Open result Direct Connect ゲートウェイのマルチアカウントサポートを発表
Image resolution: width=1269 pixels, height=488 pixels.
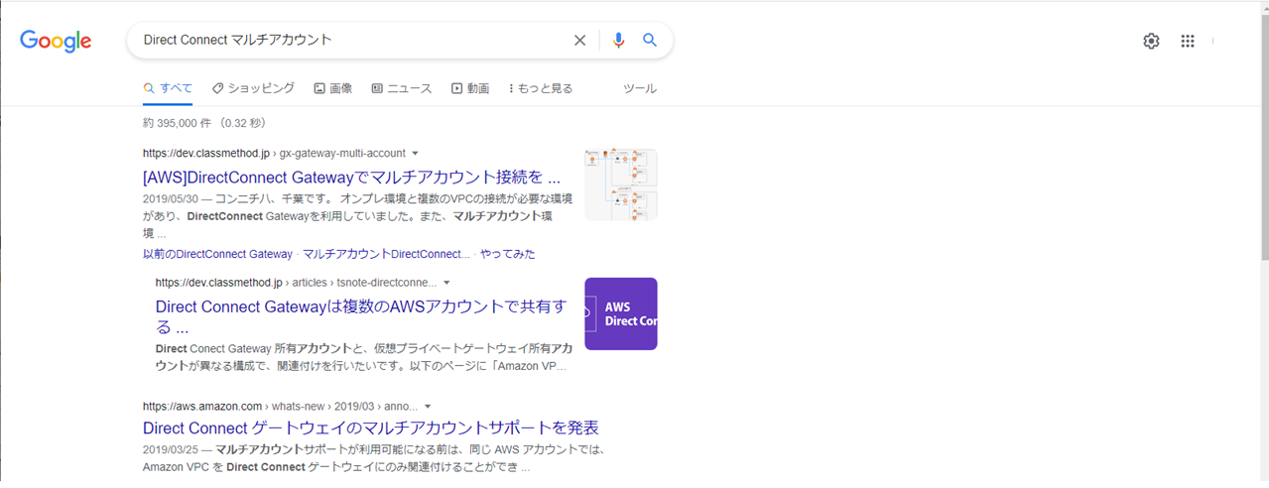click(371, 428)
